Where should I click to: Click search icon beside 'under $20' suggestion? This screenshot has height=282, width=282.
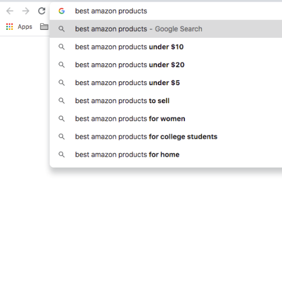click(x=61, y=65)
